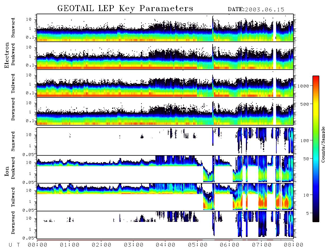Click the "05:00" time tick label
The width and height of the screenshot is (325, 250).
[198, 245]
